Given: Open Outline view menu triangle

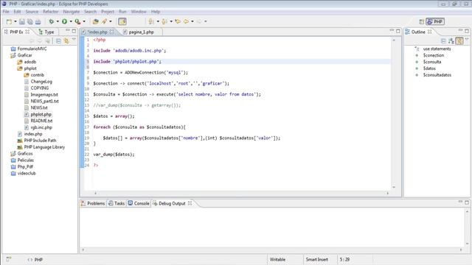Looking at the screenshot, I should point(467,39).
